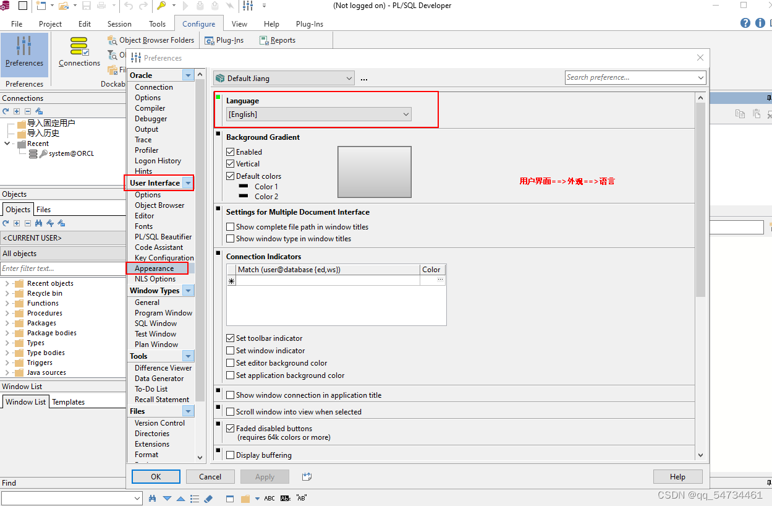The image size is (772, 506).
Task: Collapse the User Interface section arrow
Action: pyautogui.click(x=188, y=183)
